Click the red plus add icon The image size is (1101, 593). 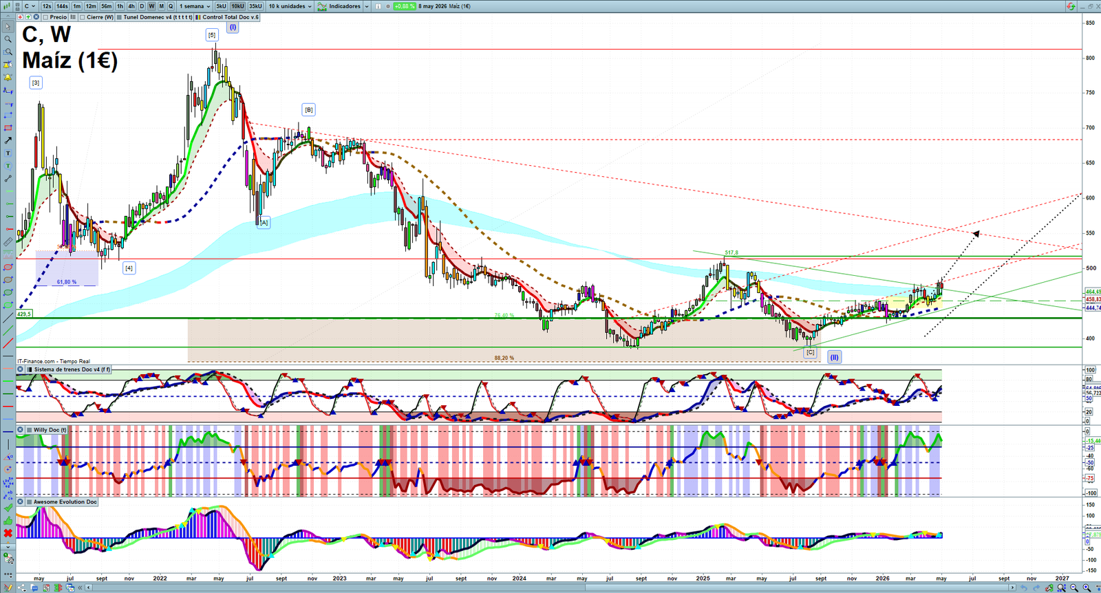point(21,17)
